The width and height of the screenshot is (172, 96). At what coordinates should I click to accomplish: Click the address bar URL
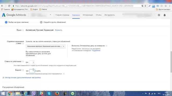pyautogui.click(x=74, y=6)
